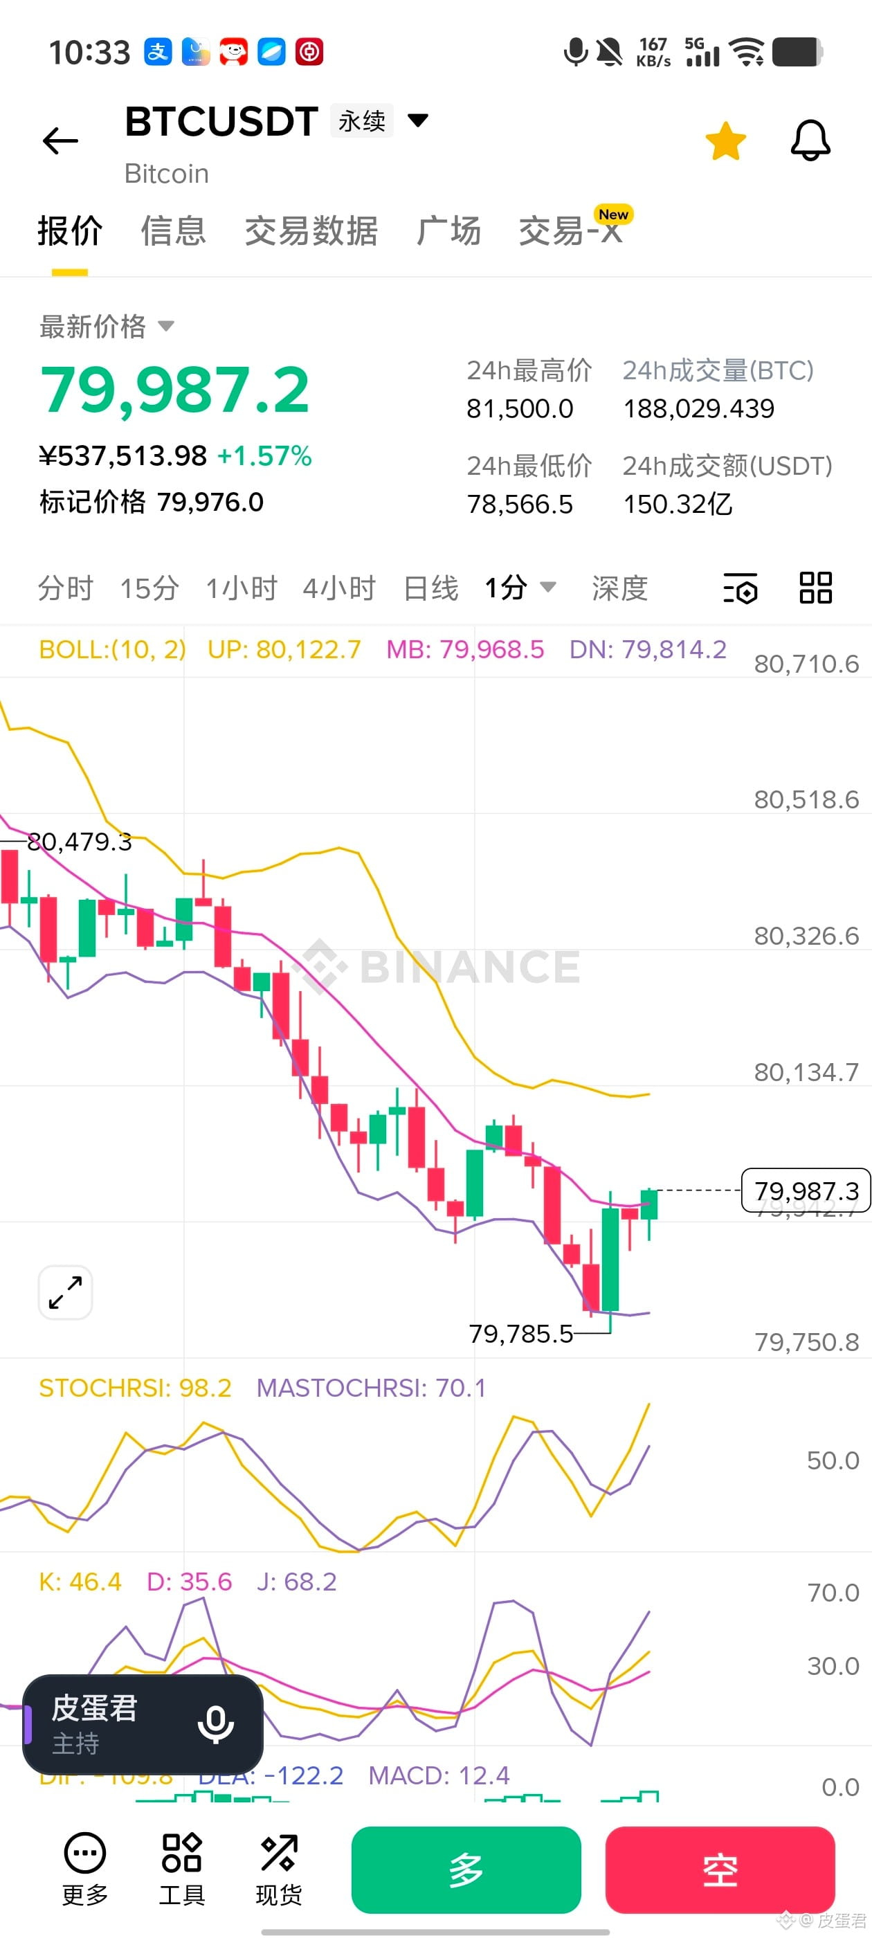Tap the microphone indicator in status bar
Screen dimensions: 872x1938
(576, 52)
